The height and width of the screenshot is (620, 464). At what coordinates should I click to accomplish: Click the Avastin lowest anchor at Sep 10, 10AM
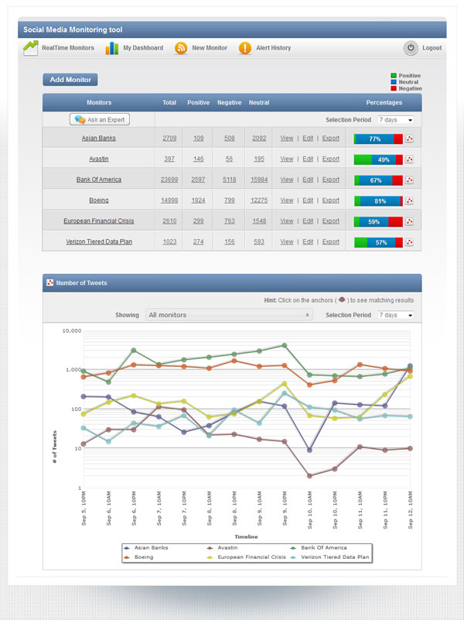pos(309,476)
